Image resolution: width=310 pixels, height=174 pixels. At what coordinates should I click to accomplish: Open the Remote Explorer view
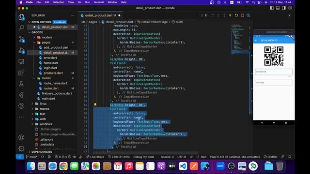click(21, 61)
